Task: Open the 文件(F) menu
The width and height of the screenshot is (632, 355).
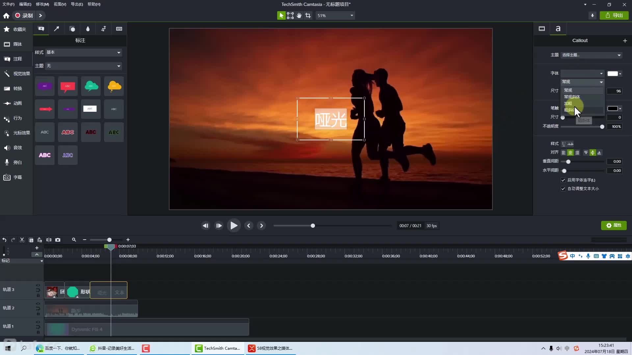Action: coord(9,4)
